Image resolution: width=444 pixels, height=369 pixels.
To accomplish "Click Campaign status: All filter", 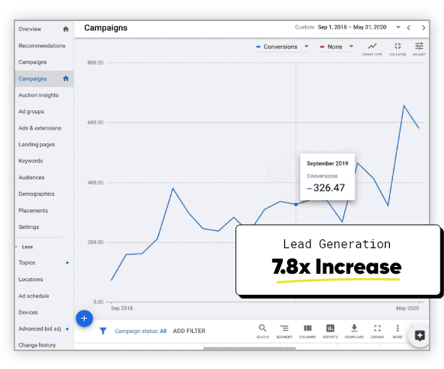I will 141,331.
